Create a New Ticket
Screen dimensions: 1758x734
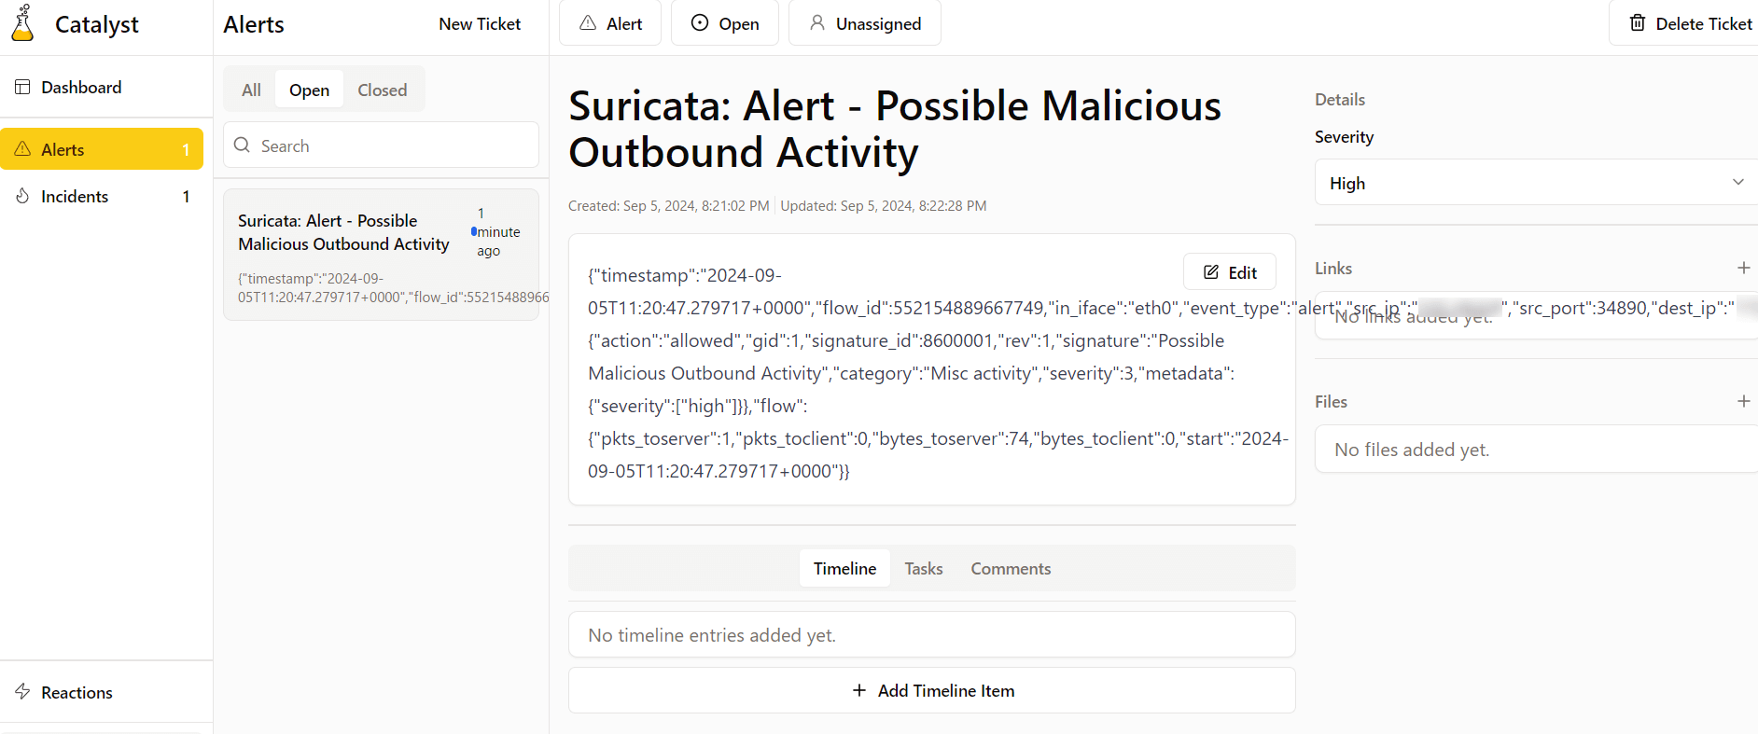(x=480, y=24)
